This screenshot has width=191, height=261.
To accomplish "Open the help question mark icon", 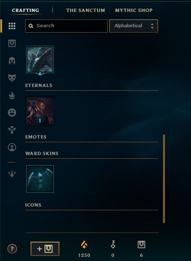I will [12, 249].
